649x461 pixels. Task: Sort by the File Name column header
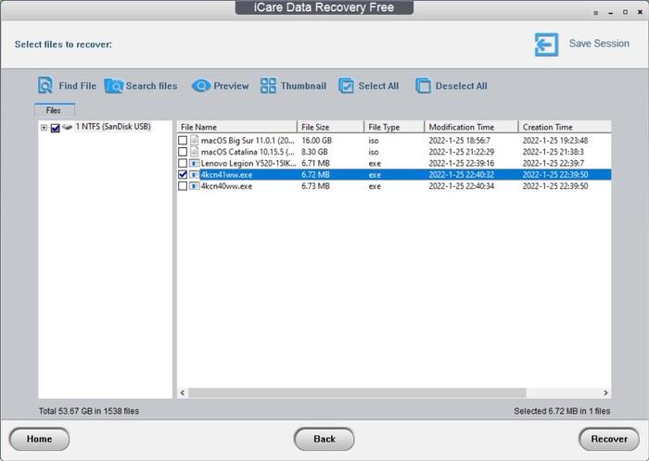[237, 127]
